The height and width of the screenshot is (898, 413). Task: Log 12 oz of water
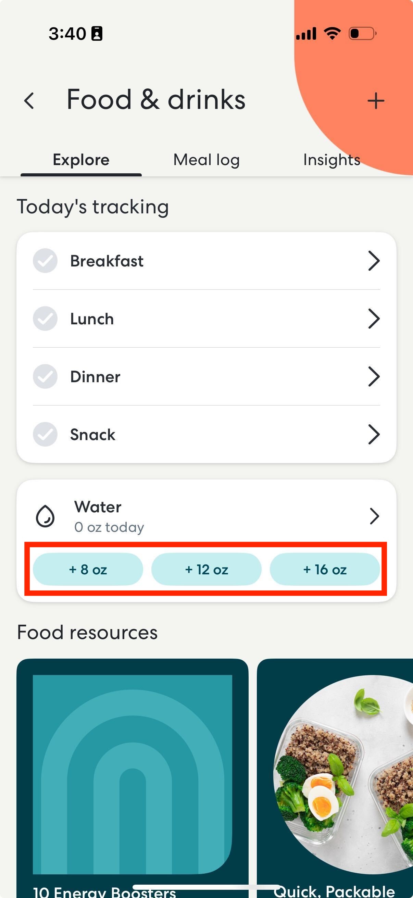point(206,569)
